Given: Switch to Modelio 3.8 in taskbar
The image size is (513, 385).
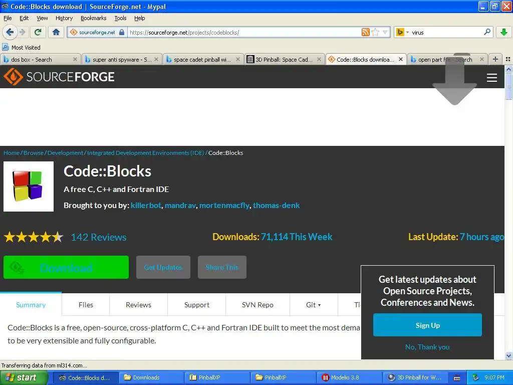Looking at the screenshot, I should click(x=349, y=377).
